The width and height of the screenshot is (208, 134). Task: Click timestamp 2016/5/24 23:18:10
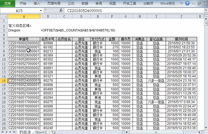pos(181,81)
